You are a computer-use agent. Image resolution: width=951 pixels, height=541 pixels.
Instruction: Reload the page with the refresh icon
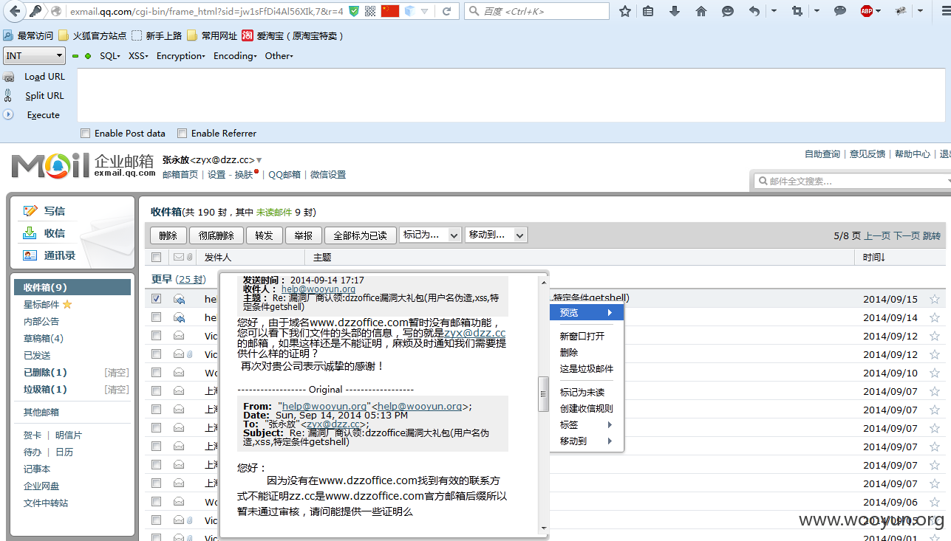point(446,11)
